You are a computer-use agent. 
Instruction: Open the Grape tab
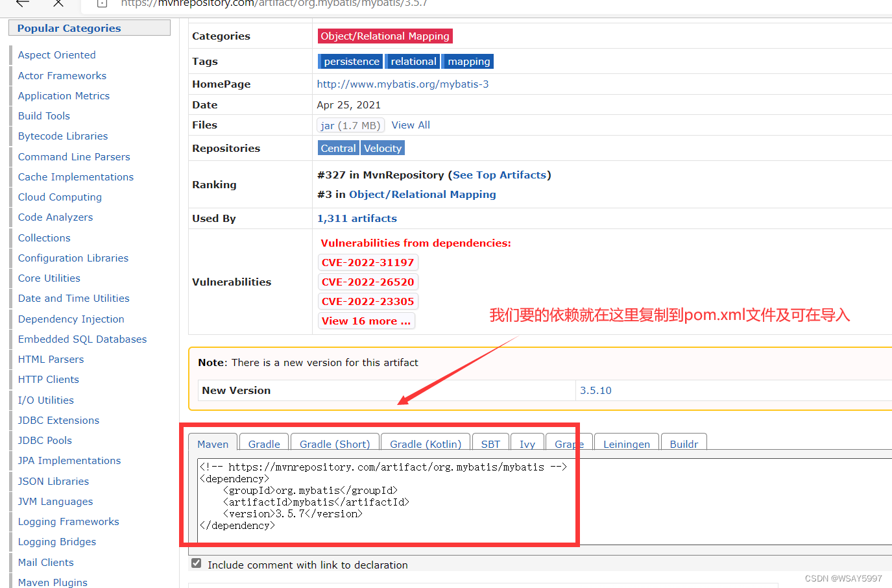point(569,444)
